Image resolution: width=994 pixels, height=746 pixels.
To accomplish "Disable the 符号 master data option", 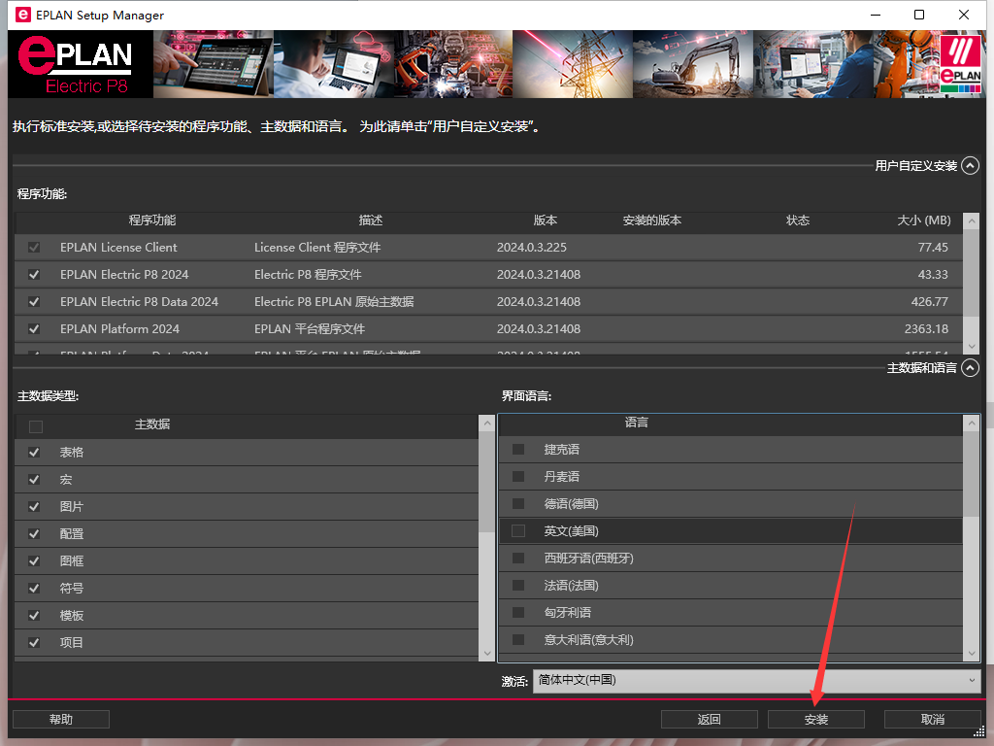I will tap(33, 588).
